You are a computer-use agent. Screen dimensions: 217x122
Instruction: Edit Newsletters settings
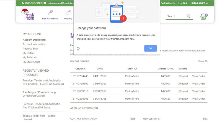pyautogui.click(x=205, y=119)
